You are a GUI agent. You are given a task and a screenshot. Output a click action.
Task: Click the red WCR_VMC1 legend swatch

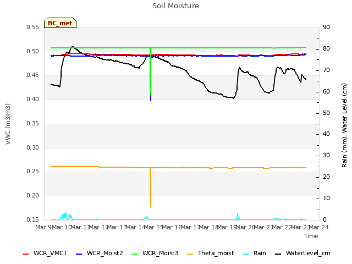tap(26, 254)
